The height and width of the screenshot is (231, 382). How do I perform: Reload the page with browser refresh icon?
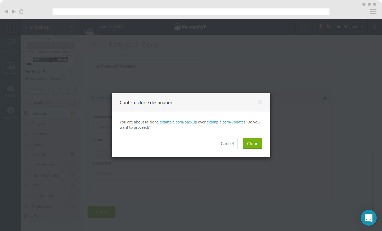(x=21, y=11)
